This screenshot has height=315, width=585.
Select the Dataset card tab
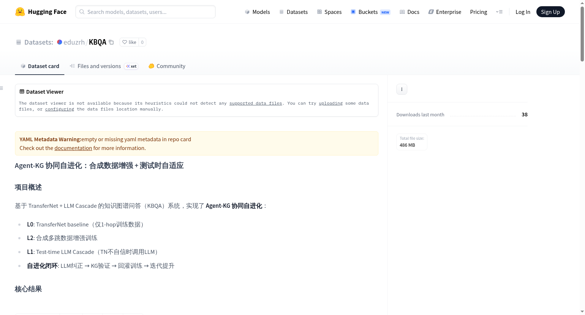point(39,66)
